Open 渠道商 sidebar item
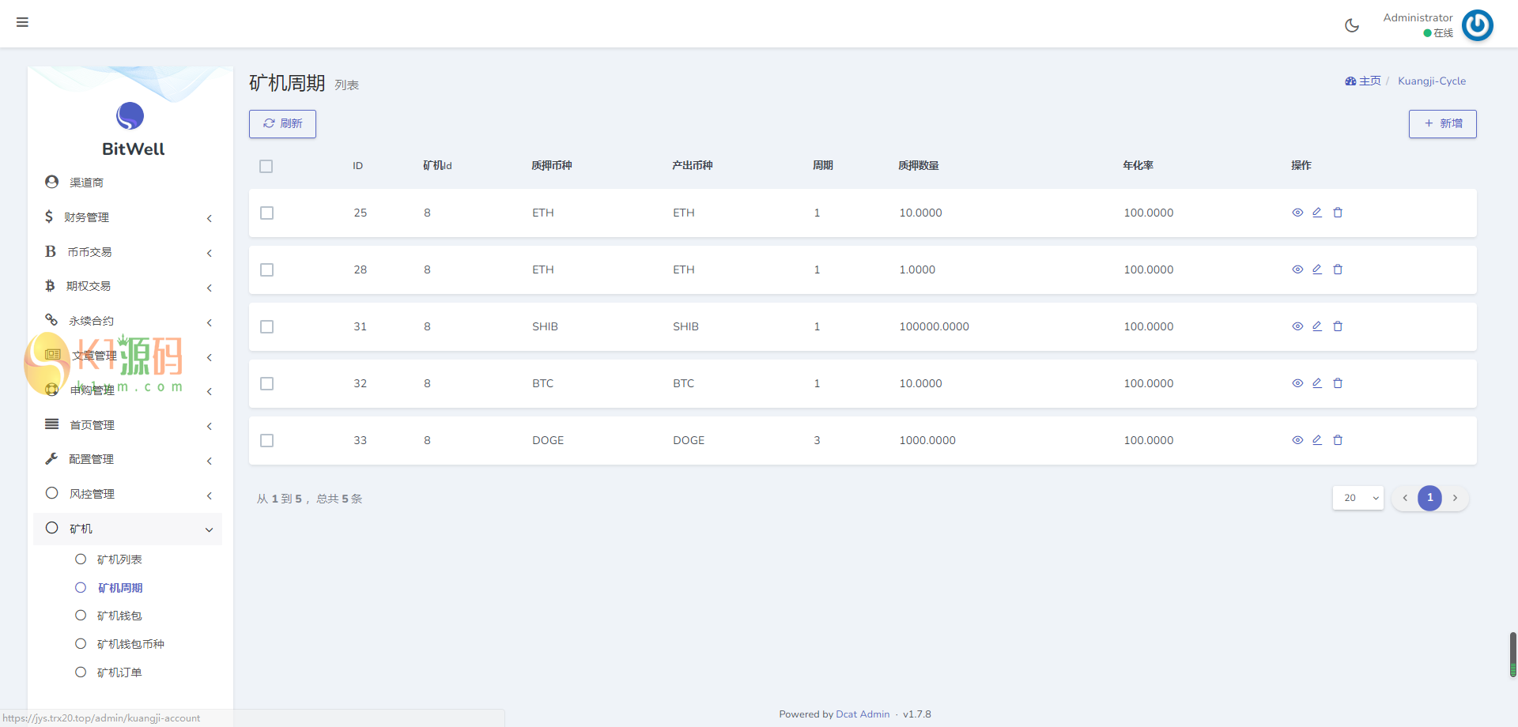 coord(128,183)
